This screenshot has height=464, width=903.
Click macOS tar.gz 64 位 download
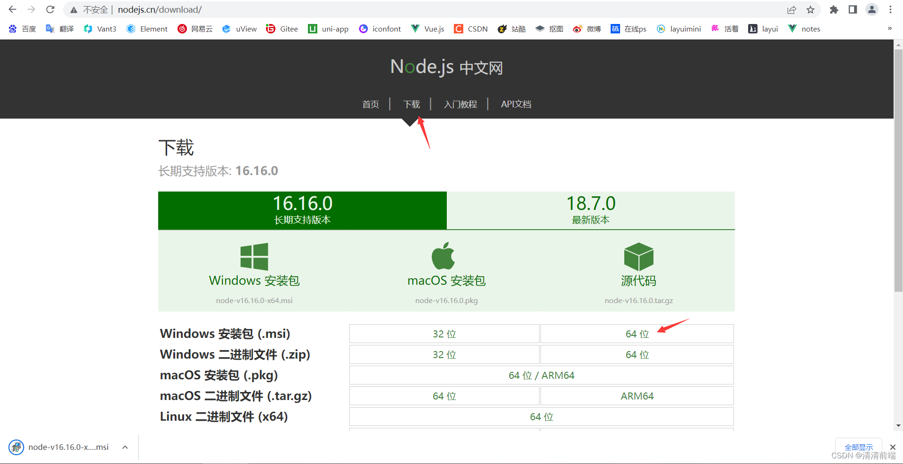(x=444, y=396)
